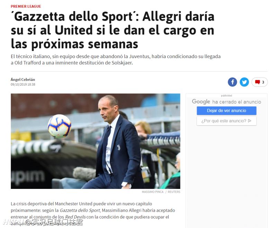Click the watermark text at bottom left
This screenshot has height=228, width=277.
43,222
